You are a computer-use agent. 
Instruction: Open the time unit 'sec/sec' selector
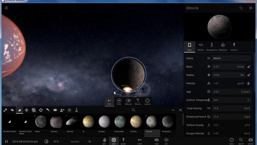click(75, 141)
